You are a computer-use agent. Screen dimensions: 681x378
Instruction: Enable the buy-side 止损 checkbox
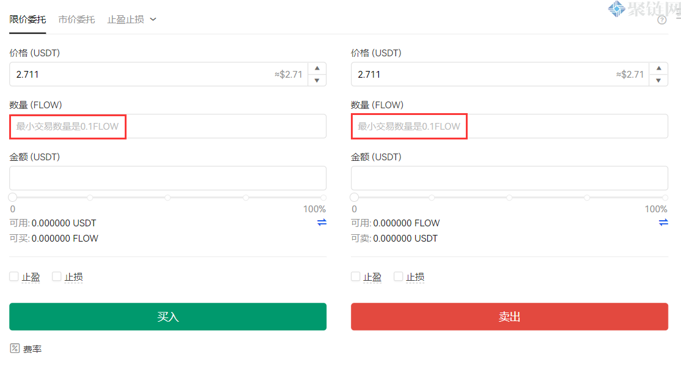coord(57,276)
